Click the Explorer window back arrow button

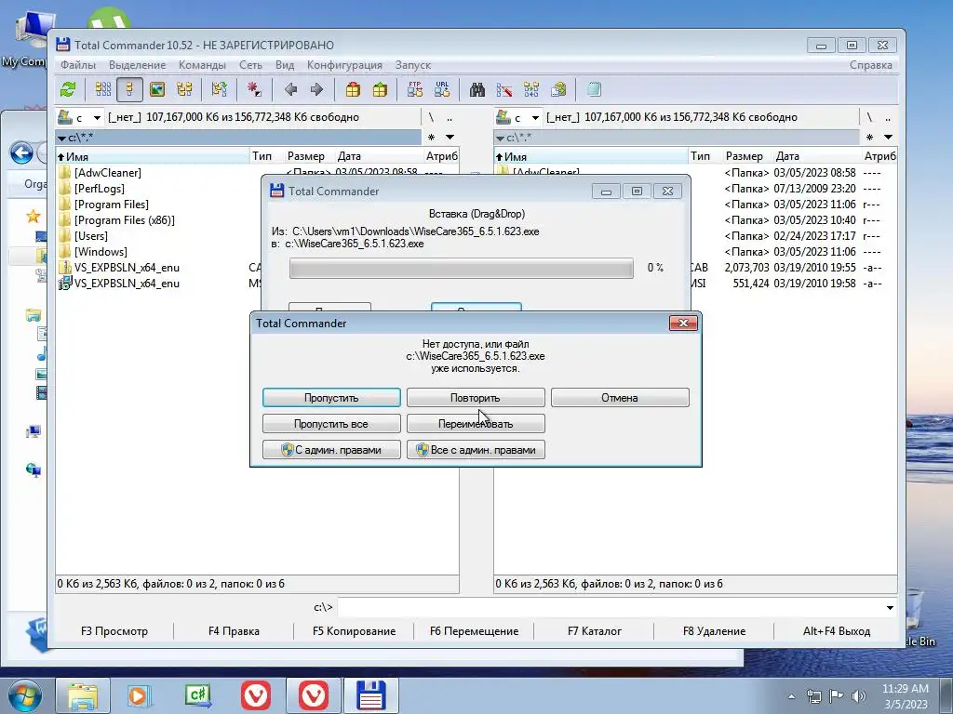[x=22, y=153]
